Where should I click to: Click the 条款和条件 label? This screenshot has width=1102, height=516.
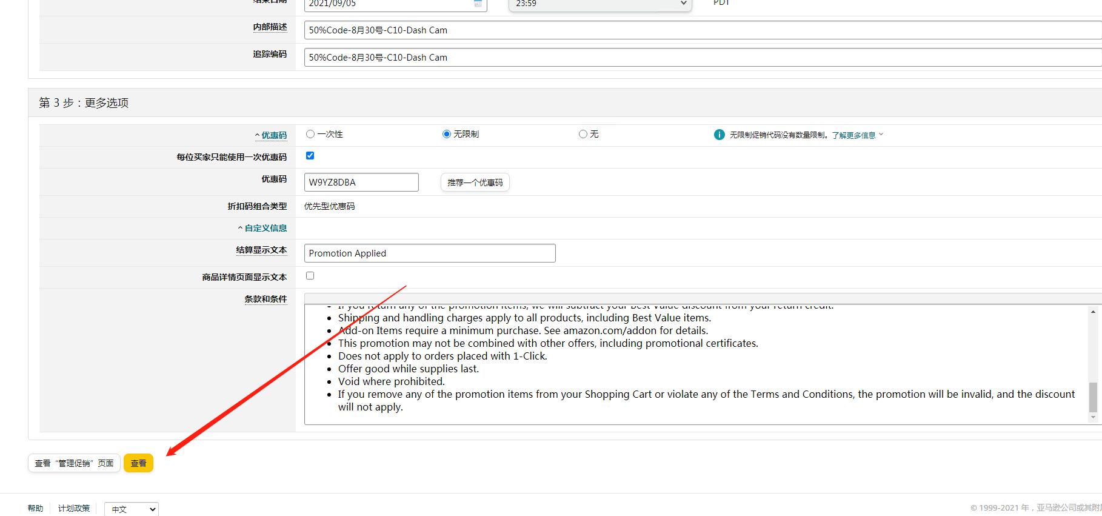[x=265, y=299]
